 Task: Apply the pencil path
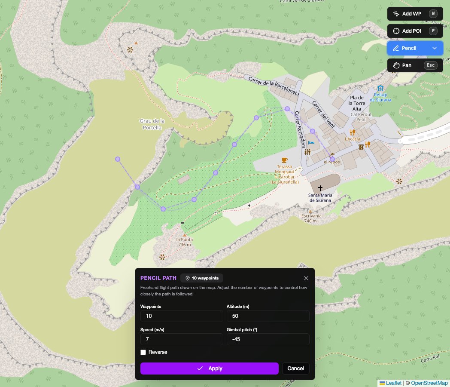pyautogui.click(x=209, y=369)
